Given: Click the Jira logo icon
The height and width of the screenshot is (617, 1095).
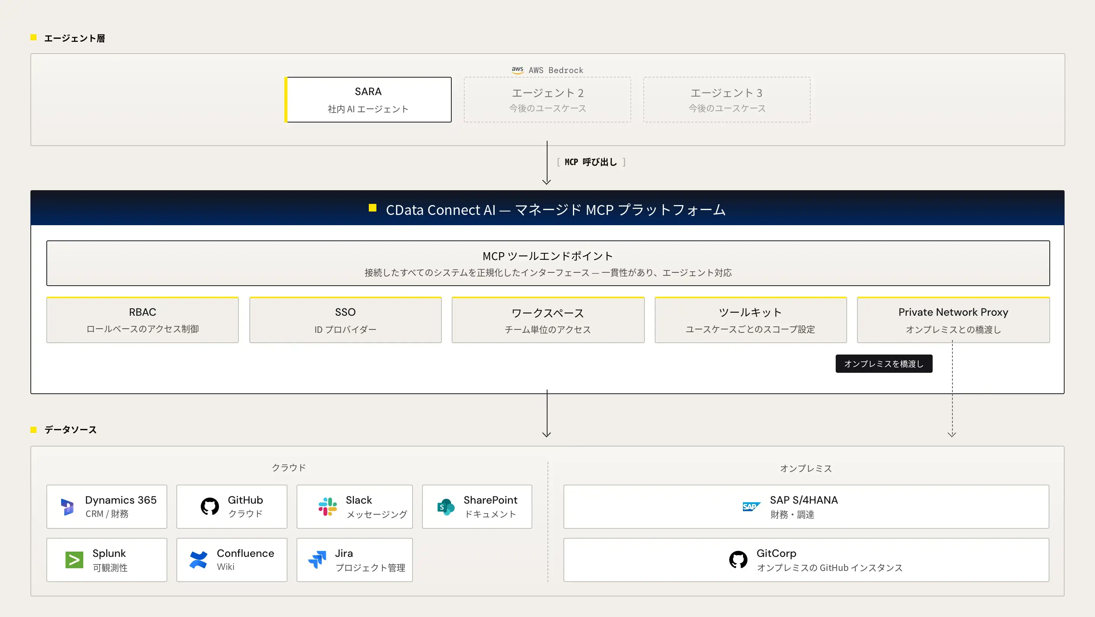Looking at the screenshot, I should pyautogui.click(x=317, y=560).
